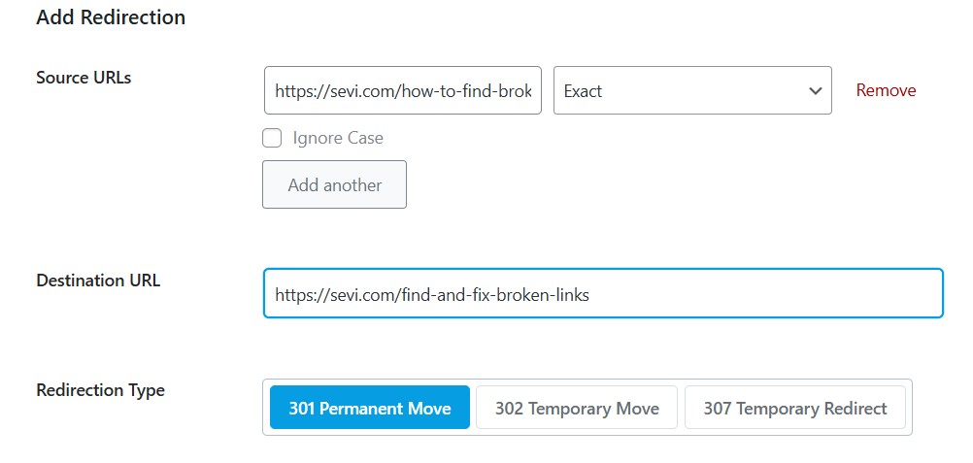Switch to 307 Temporary Redirect
The width and height of the screenshot is (973, 463).
click(794, 408)
